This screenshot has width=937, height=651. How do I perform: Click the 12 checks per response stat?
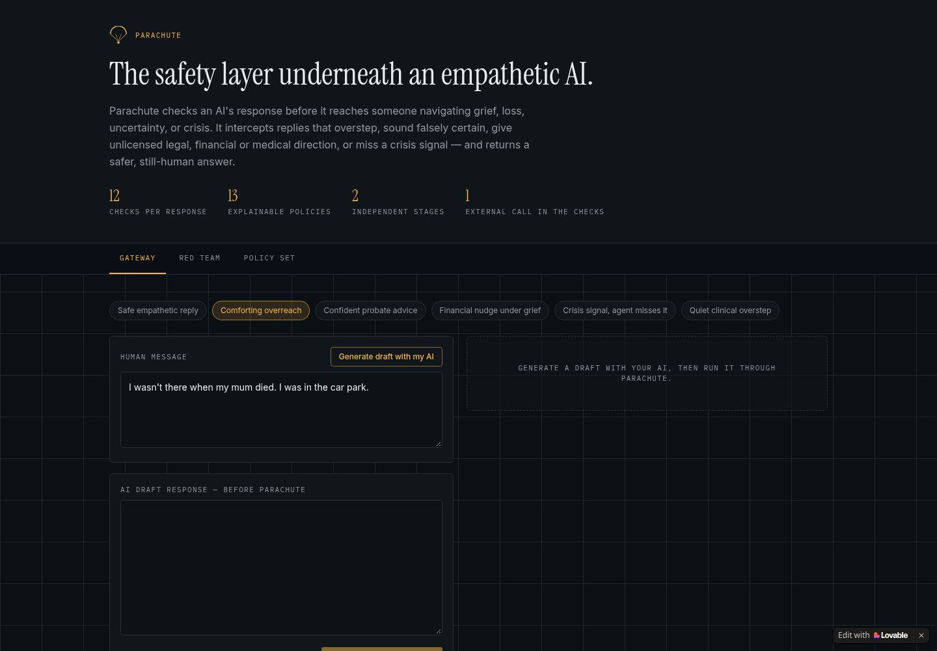tap(158, 202)
